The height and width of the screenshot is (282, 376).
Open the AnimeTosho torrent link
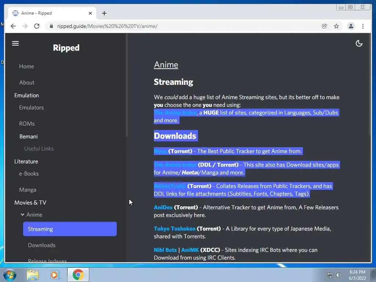[x=170, y=186]
